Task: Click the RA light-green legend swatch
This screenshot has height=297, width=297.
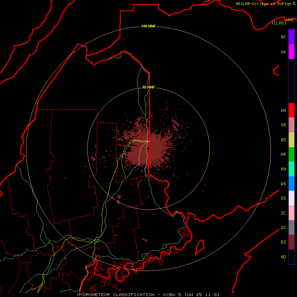Action: click(x=291, y=169)
